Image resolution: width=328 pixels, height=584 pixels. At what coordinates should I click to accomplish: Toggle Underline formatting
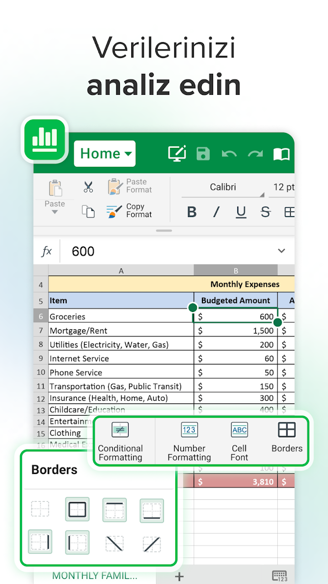241,212
